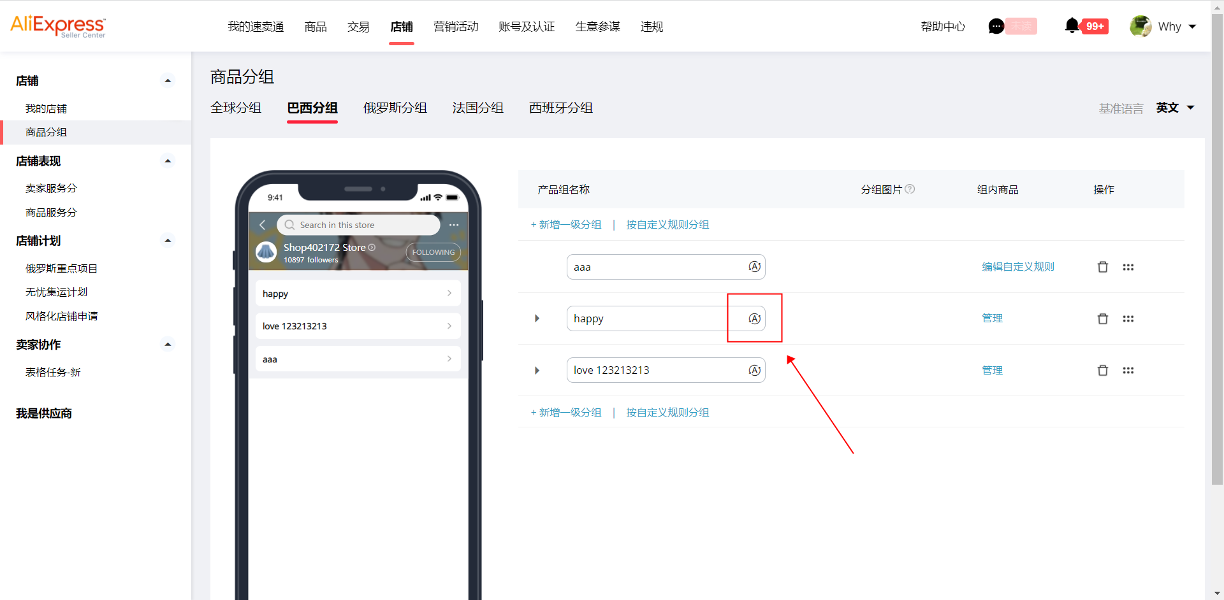
Task: Open the Why account dropdown arrow
Action: [x=1192, y=27]
